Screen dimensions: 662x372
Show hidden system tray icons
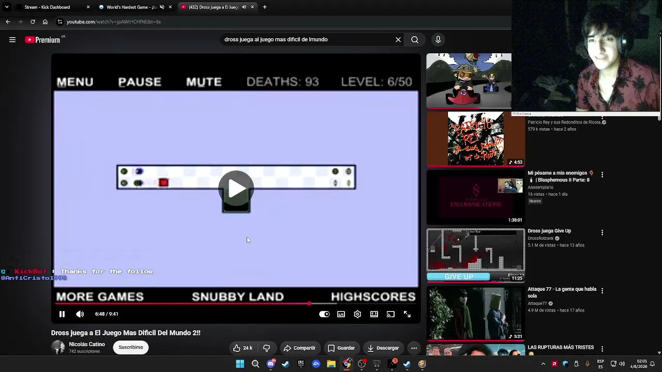(x=543, y=364)
